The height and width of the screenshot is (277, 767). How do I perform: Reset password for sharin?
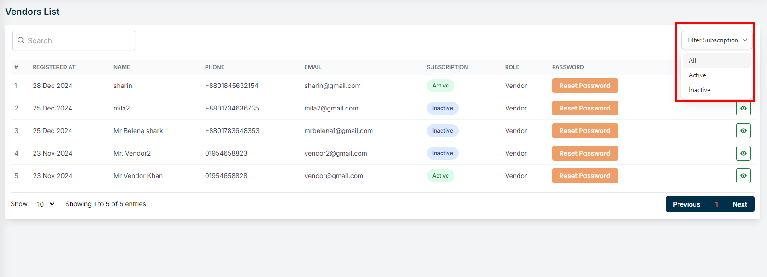584,86
